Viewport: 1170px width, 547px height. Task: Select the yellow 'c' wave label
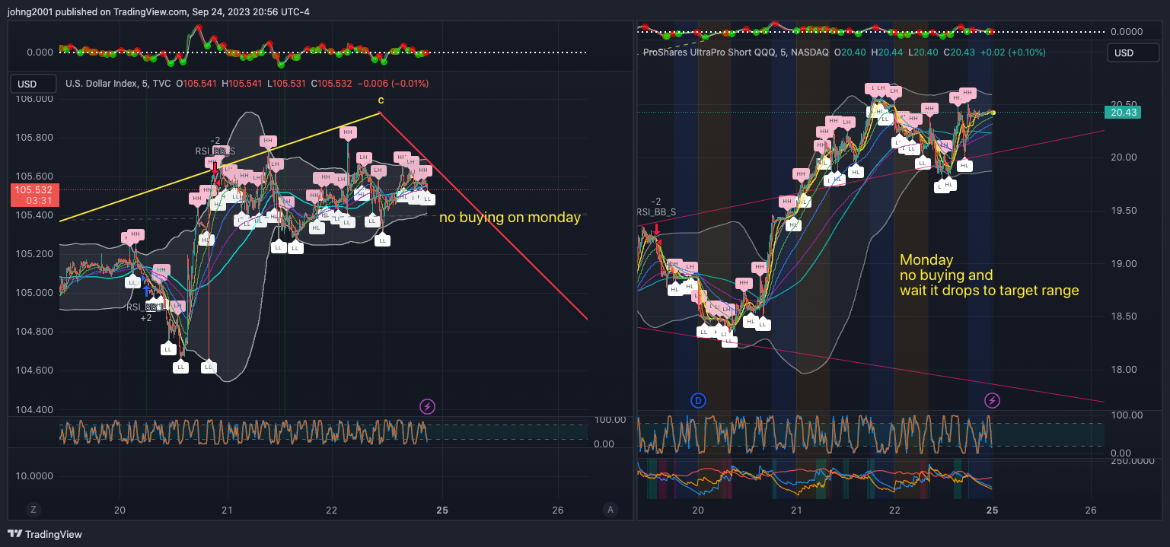[x=381, y=100]
